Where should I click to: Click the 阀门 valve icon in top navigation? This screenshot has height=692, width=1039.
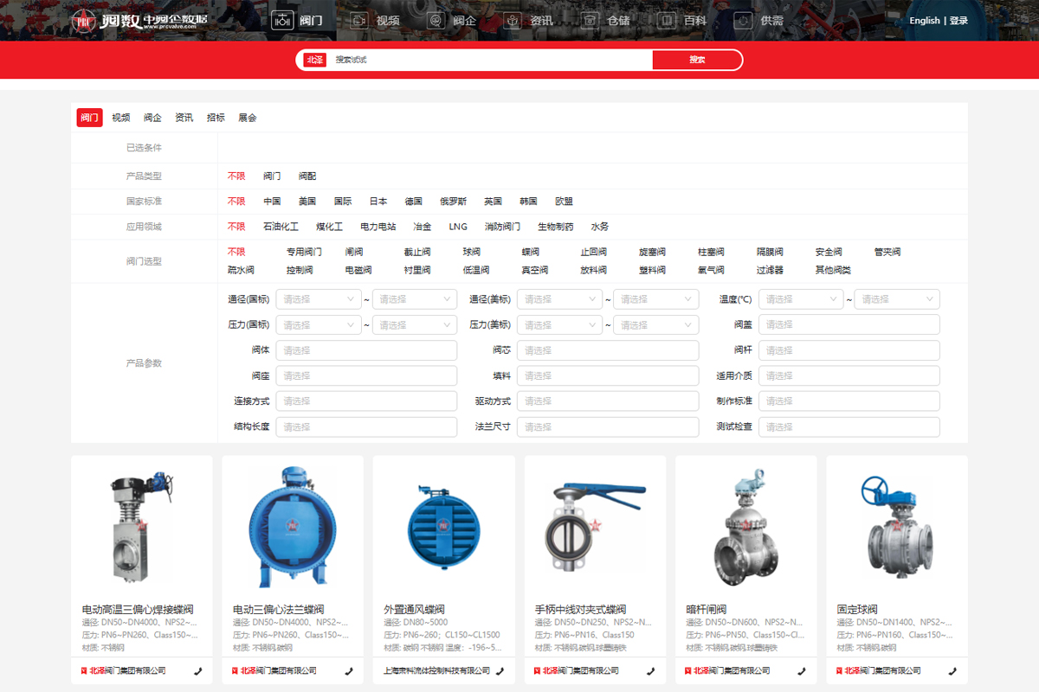click(281, 21)
